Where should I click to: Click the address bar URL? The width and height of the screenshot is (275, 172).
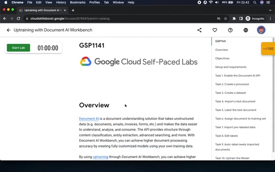coord(70,19)
